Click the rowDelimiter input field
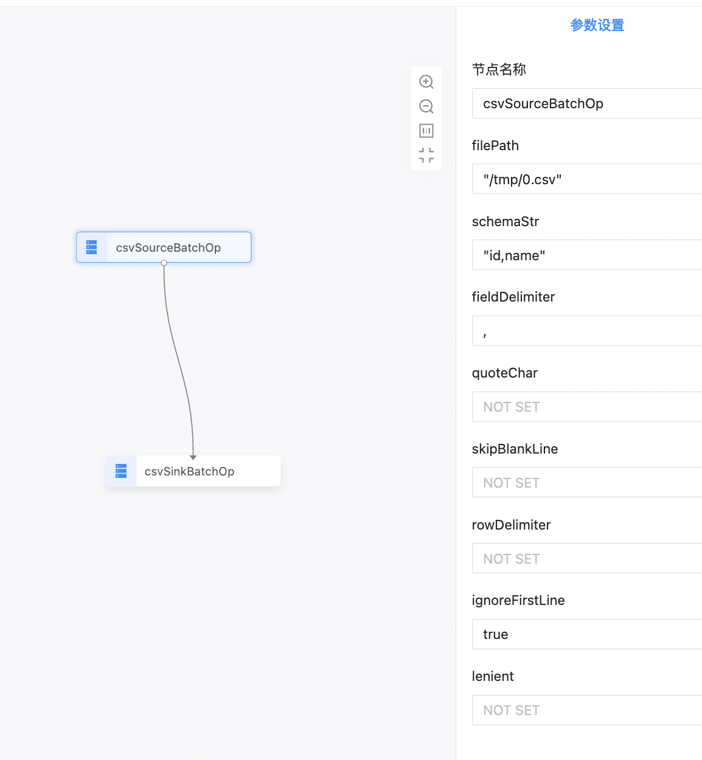 [587, 559]
